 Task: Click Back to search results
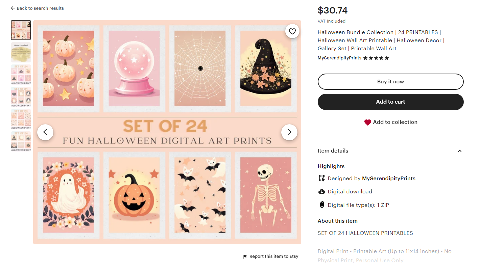point(37,8)
